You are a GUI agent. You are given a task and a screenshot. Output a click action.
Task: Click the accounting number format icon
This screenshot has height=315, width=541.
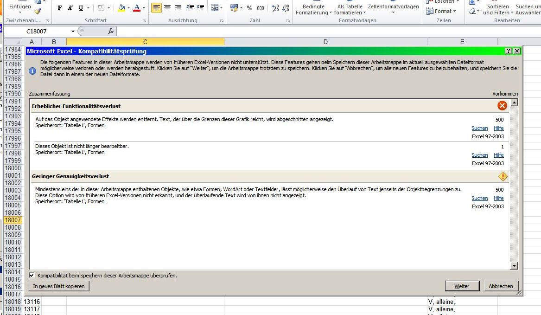234,7
